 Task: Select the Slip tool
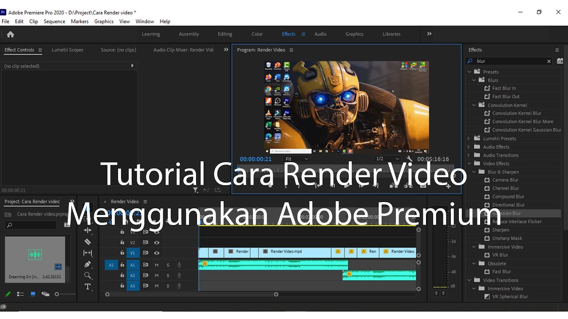(x=87, y=253)
